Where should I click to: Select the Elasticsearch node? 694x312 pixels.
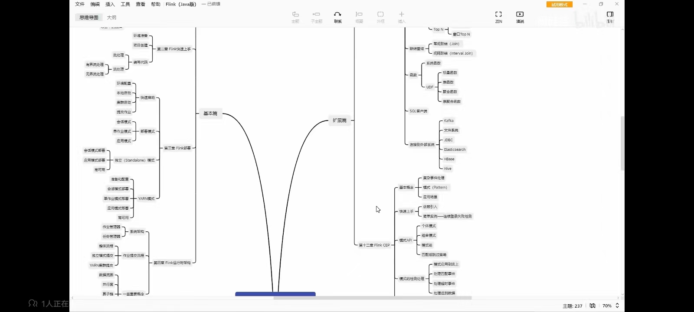tap(455, 149)
